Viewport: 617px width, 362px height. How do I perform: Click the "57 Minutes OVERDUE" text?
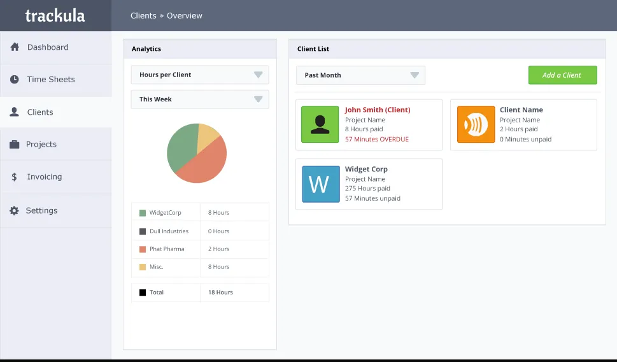coord(377,139)
